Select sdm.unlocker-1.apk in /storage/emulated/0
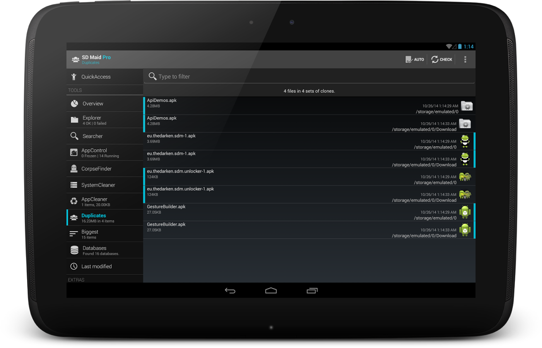 click(x=309, y=177)
